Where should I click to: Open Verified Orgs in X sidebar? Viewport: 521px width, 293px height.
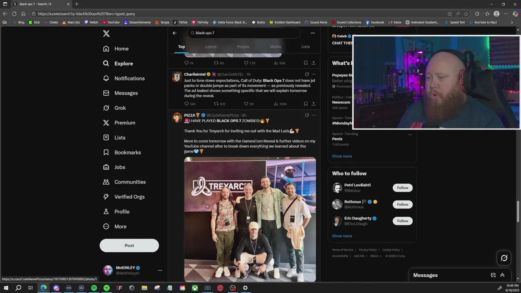124,197
